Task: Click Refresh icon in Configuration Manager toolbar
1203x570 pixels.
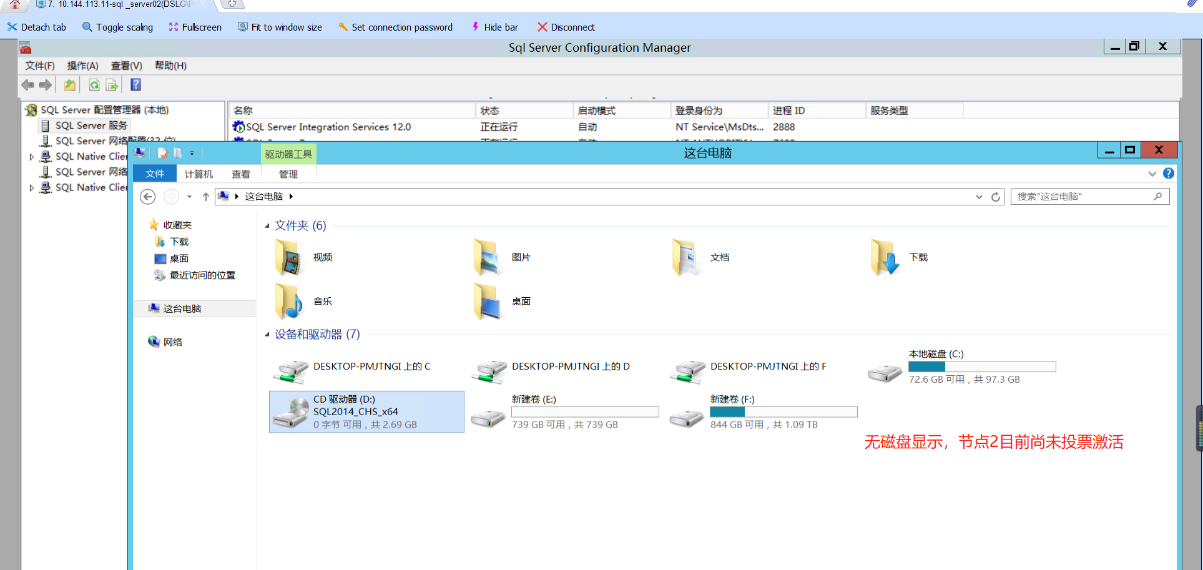Action: [94, 85]
